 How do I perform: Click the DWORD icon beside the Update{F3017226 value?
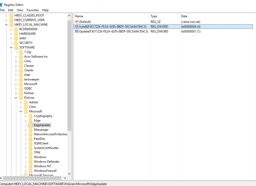tap(77, 31)
